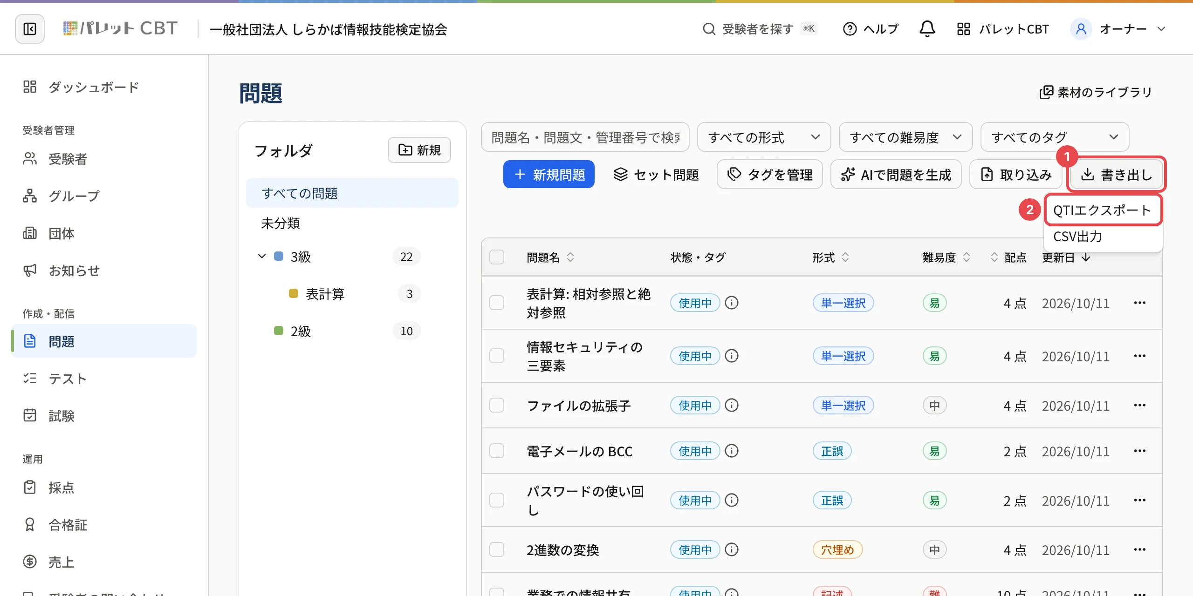Choose CSV出力 from the export menu
Image resolution: width=1193 pixels, height=596 pixels.
[x=1102, y=237]
